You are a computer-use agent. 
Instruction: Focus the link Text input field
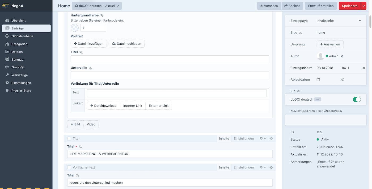177,93
